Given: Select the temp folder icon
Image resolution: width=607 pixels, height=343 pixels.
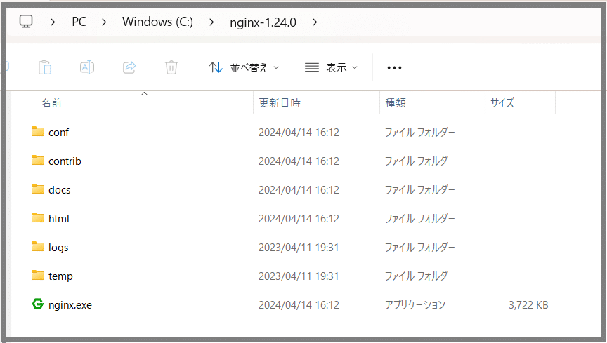Looking at the screenshot, I should click(37, 275).
